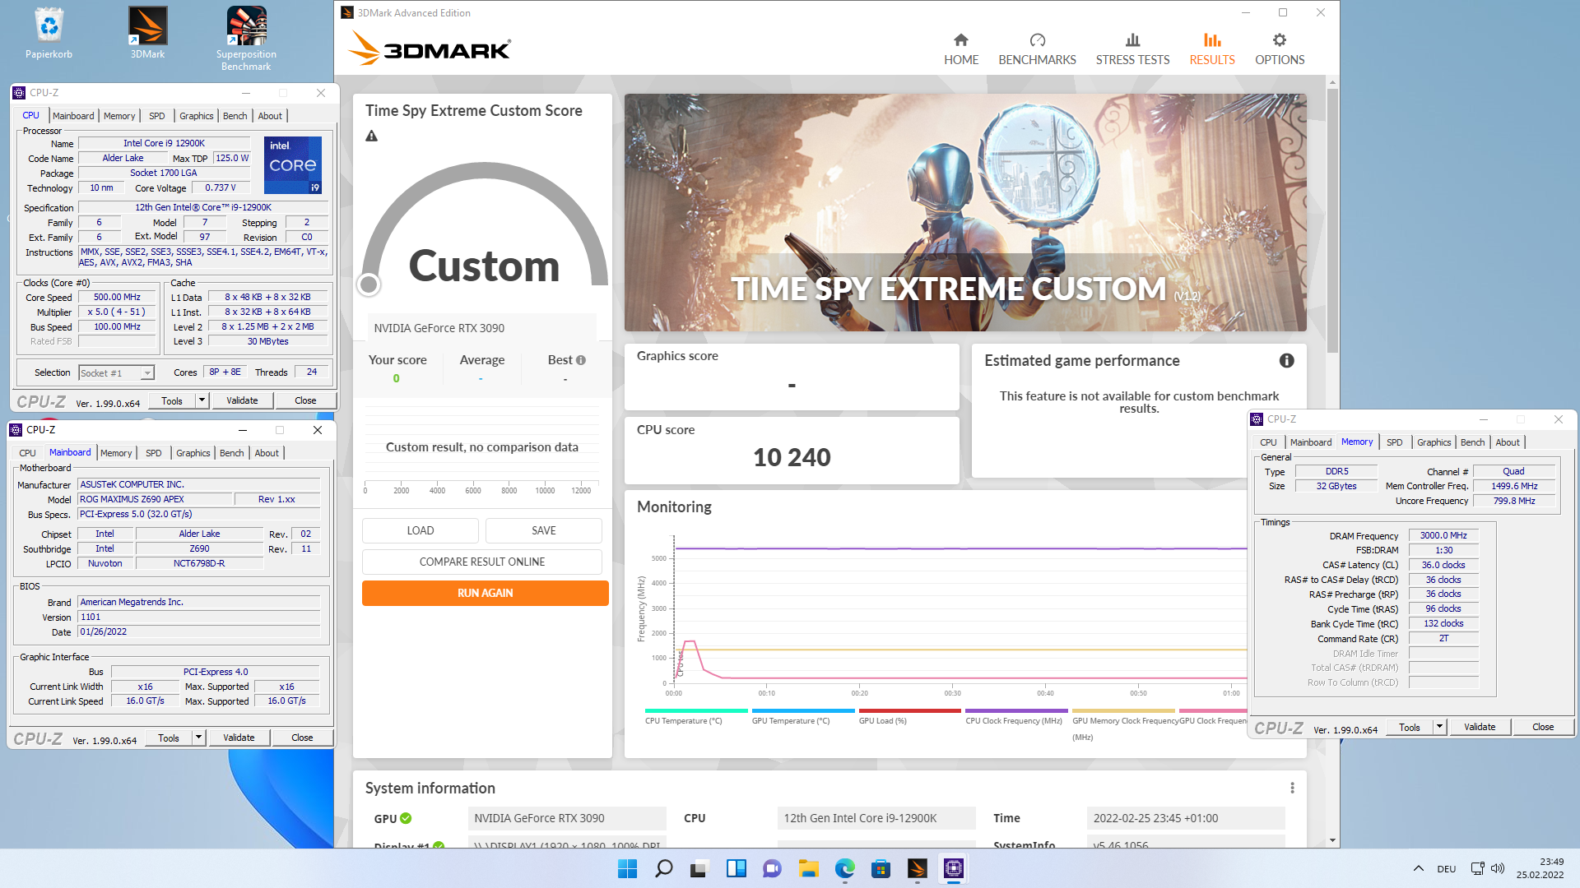
Task: Open Tools dropdown arrow in Memory window
Action: 1439,727
